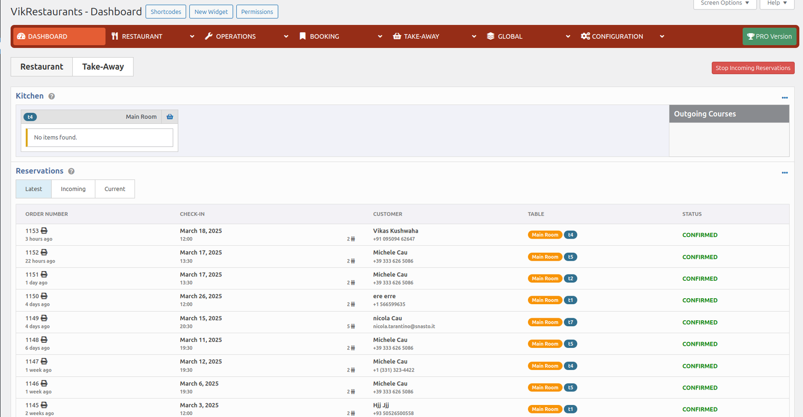Click the print icon for order 1149
This screenshot has width=803, height=417.
tap(44, 318)
